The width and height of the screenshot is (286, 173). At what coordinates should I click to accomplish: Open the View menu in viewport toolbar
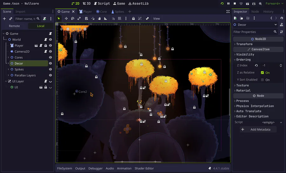click(156, 19)
